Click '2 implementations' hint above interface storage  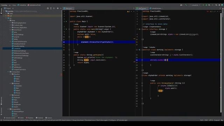click(x=155, y=27)
